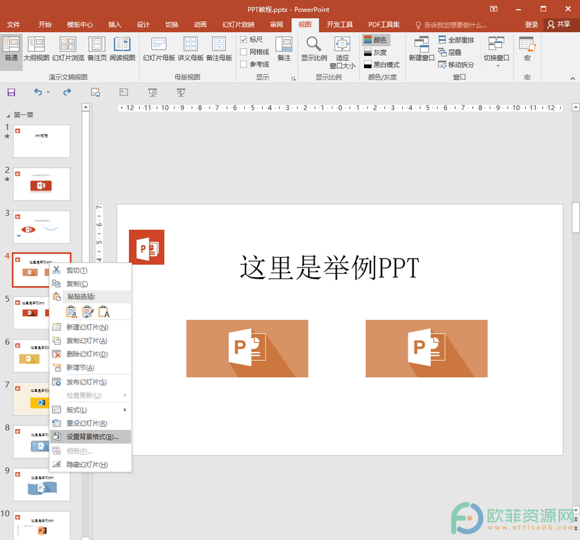Open Outline View in ribbon

point(36,49)
